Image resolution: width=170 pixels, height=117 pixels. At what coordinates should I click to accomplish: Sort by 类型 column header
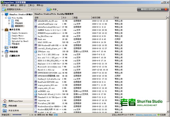click(82, 18)
